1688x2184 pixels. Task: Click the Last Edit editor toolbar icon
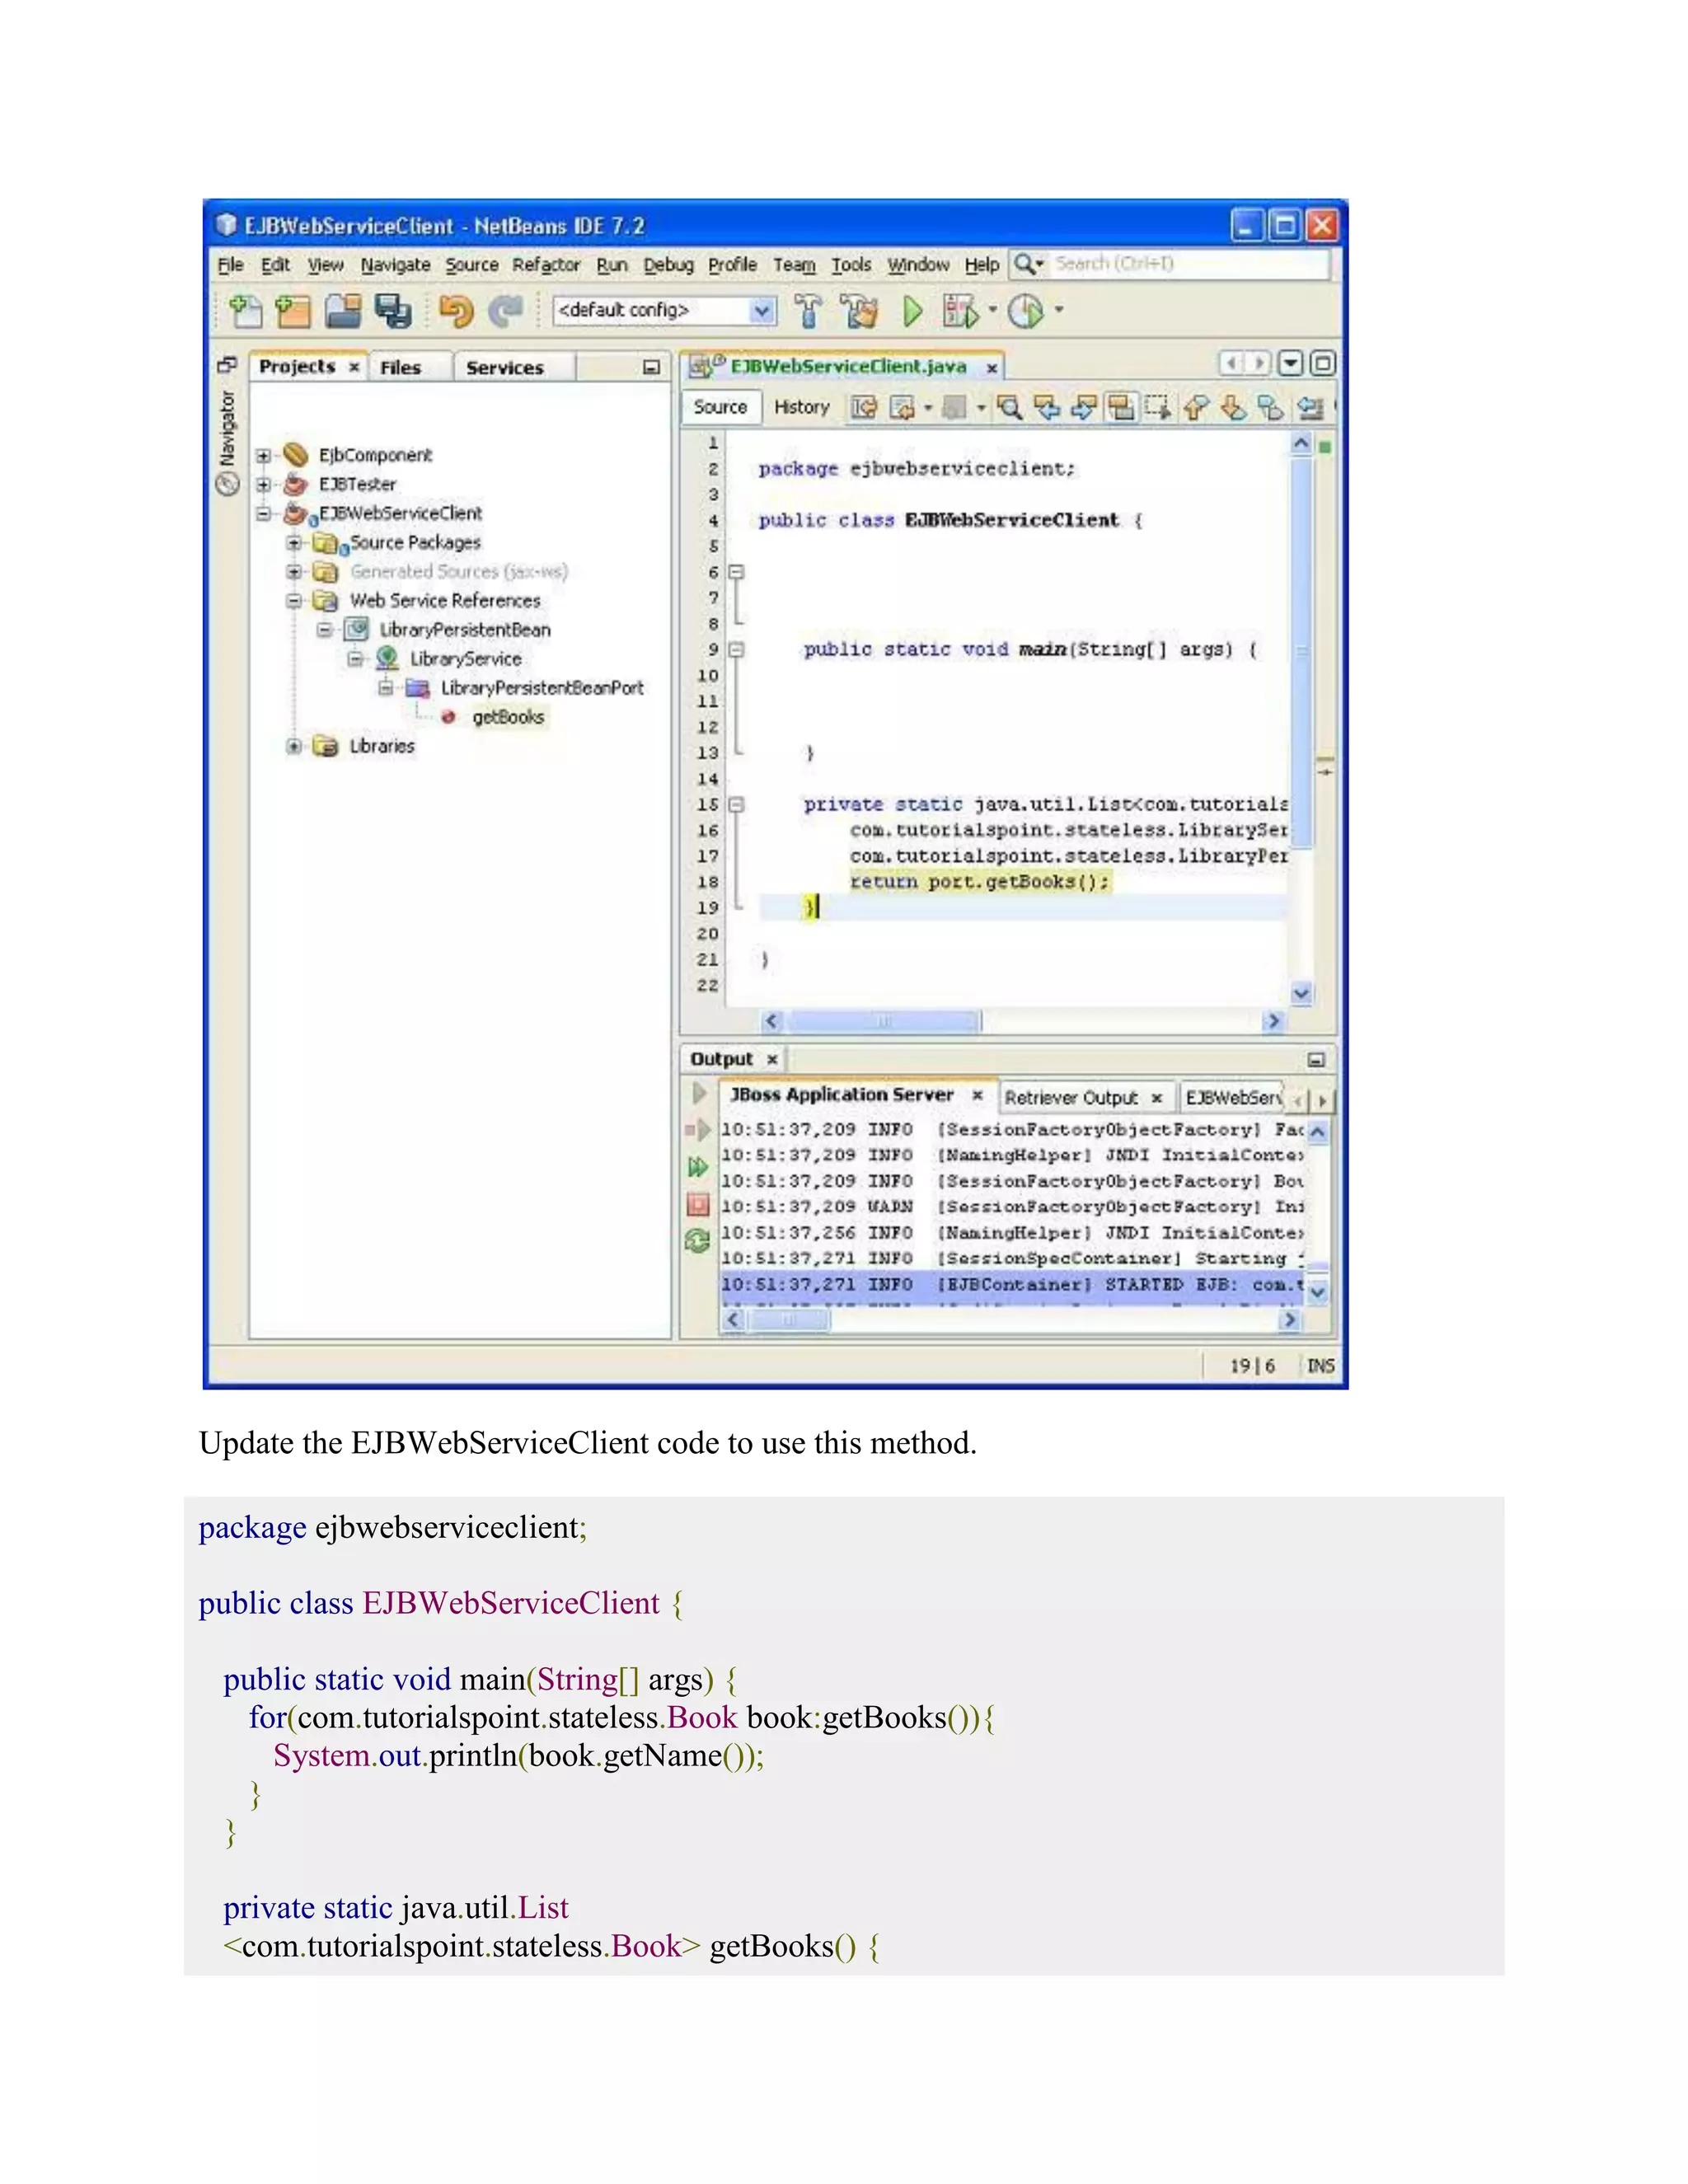[x=864, y=407]
